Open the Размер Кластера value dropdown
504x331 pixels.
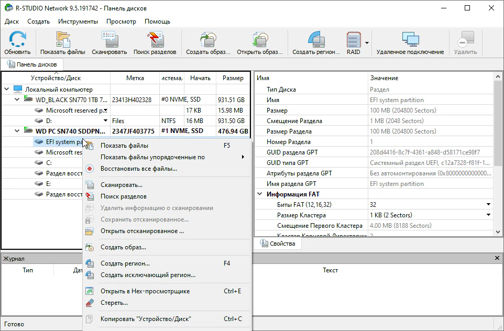[x=488, y=215]
